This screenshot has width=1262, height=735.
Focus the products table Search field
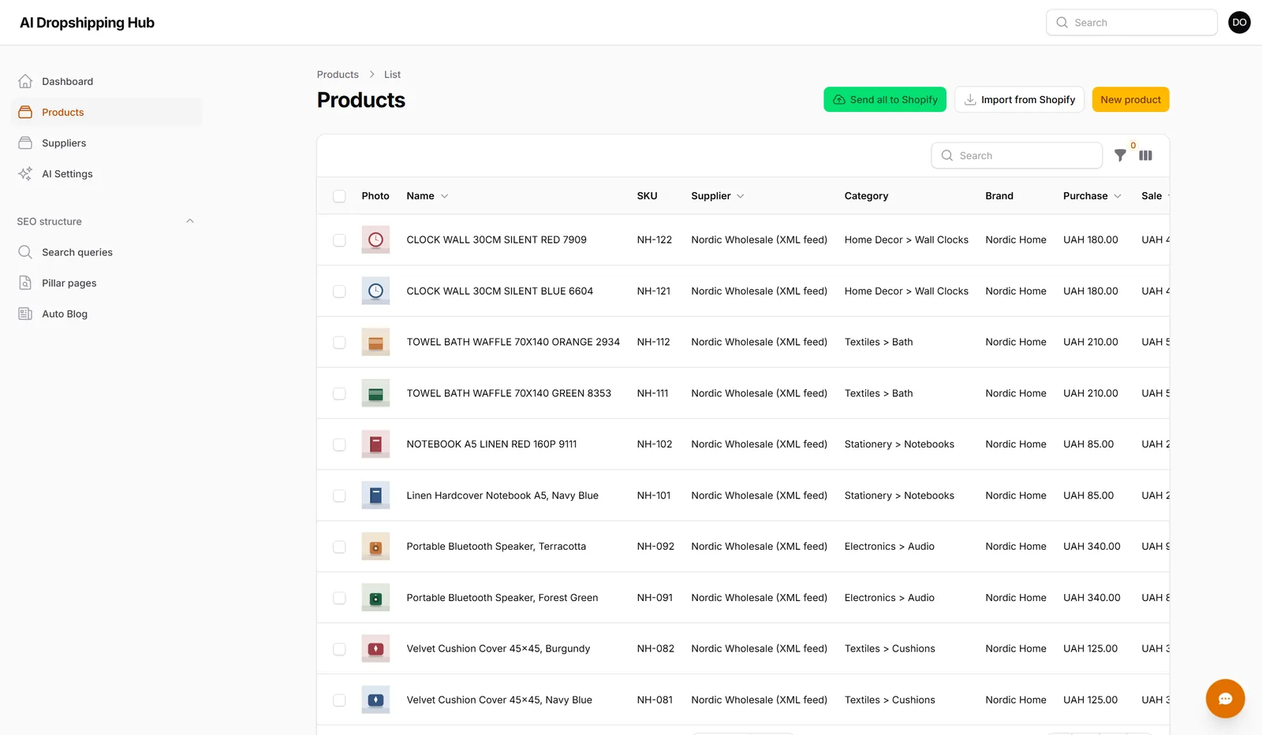(x=1016, y=155)
